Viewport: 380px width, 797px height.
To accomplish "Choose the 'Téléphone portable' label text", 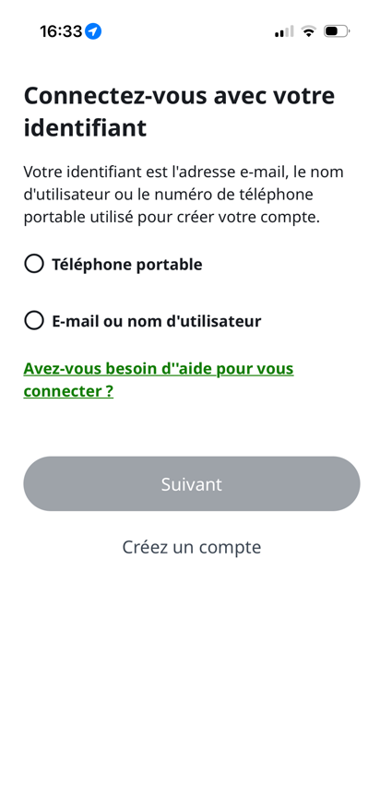I will point(127,265).
